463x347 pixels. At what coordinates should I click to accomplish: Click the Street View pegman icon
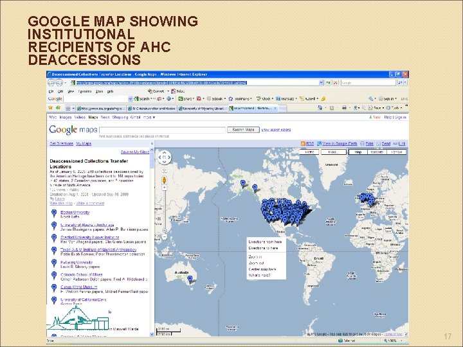coord(165,180)
